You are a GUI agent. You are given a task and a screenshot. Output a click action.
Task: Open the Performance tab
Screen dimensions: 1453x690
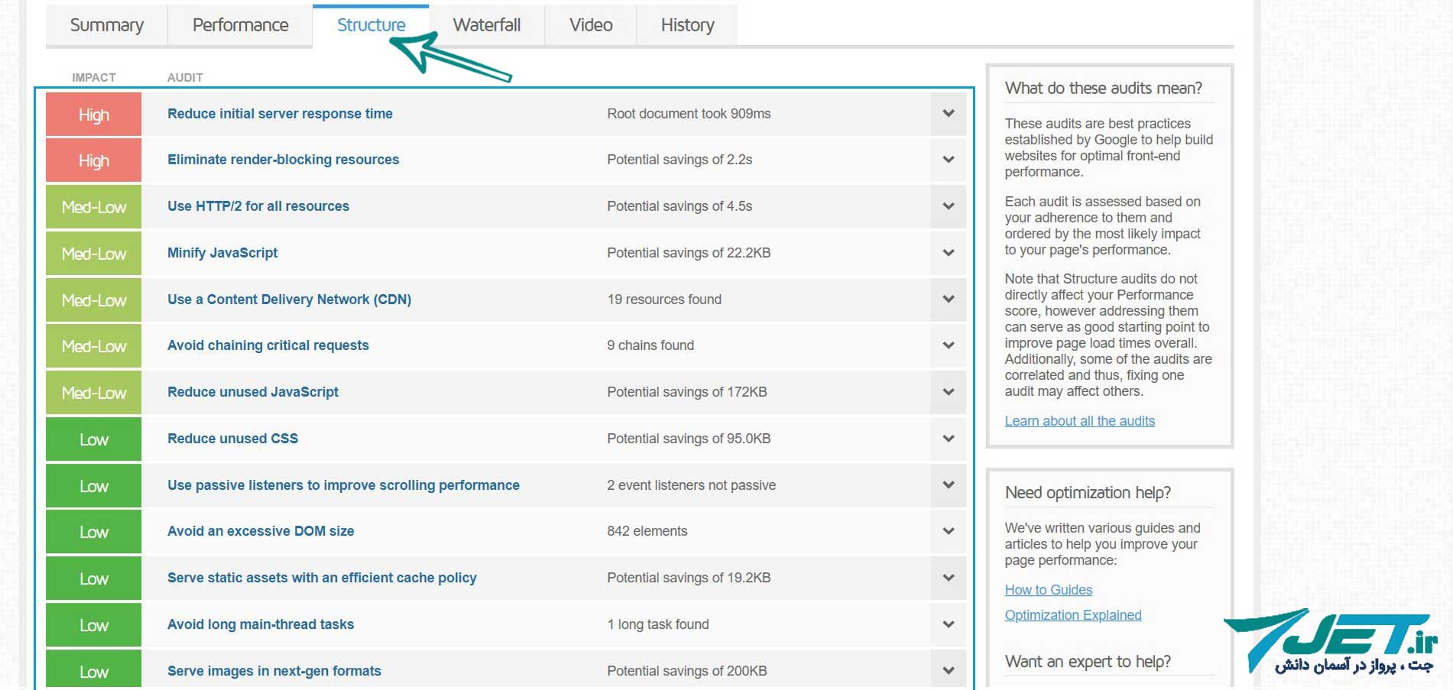(x=240, y=25)
